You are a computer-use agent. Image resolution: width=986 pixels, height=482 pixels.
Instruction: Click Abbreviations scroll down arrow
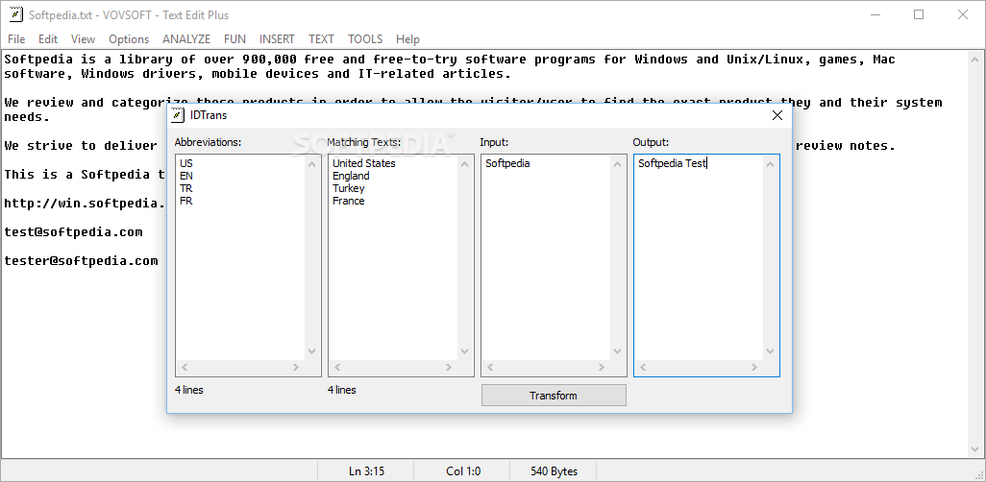pyautogui.click(x=312, y=352)
